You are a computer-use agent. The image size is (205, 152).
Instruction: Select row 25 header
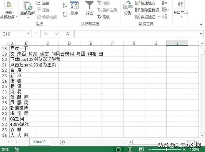(4, 86)
